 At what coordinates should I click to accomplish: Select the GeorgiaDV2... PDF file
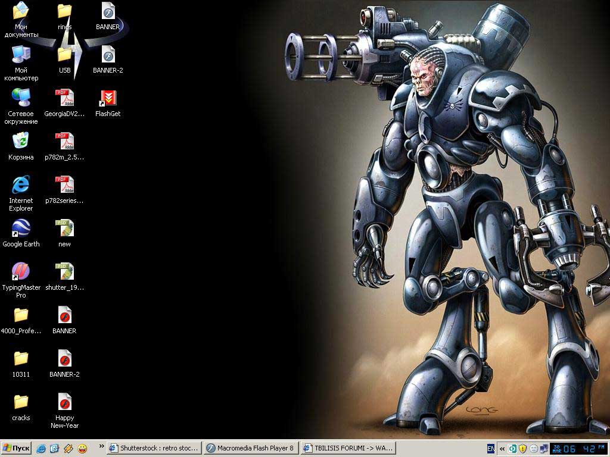pyautogui.click(x=64, y=103)
